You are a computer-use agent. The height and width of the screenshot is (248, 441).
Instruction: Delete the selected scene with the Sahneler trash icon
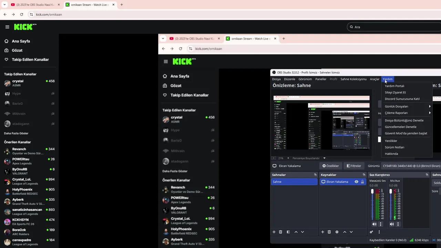coord(280,232)
